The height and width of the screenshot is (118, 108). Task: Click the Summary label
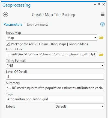(13, 83)
